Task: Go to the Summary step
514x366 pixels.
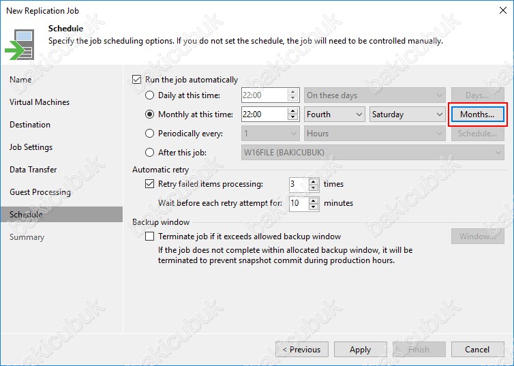Action: point(27,237)
